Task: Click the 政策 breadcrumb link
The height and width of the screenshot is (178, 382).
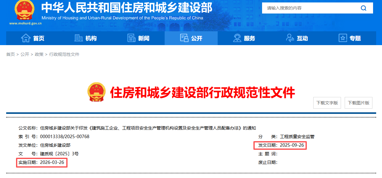Action: point(39,54)
